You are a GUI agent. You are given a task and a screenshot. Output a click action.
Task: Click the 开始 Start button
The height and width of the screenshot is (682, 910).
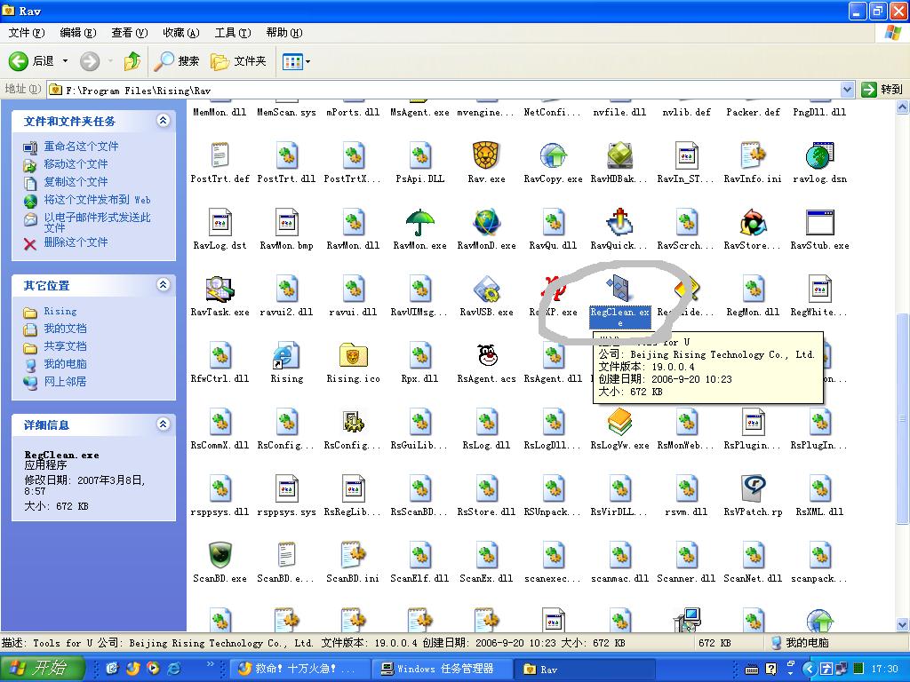point(43,668)
